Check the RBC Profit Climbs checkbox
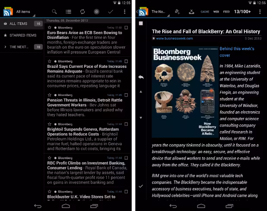This screenshot has height=211, width=267. coord(126,158)
